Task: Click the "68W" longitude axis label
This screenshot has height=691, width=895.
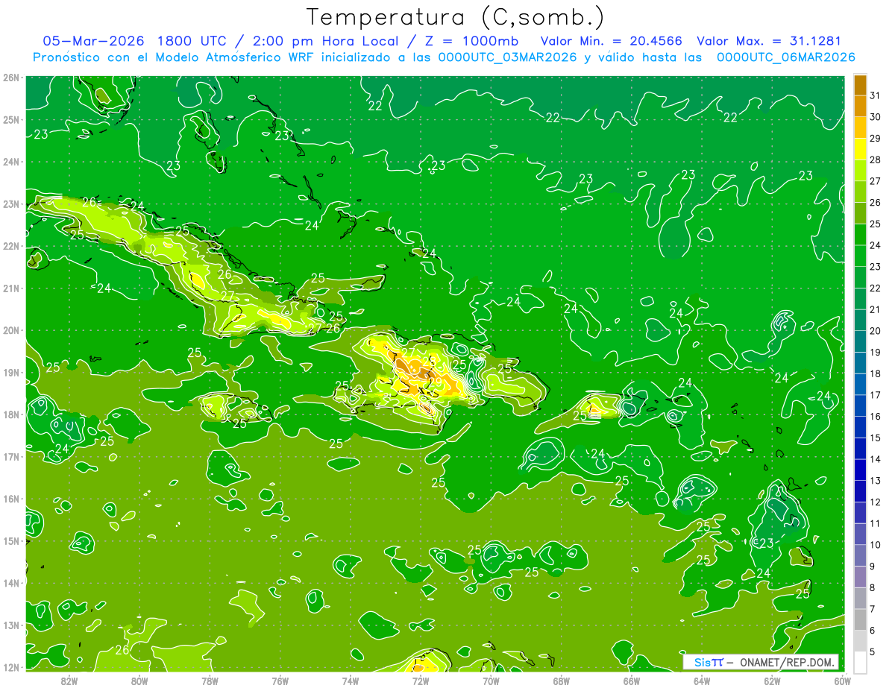Action: pyautogui.click(x=561, y=681)
